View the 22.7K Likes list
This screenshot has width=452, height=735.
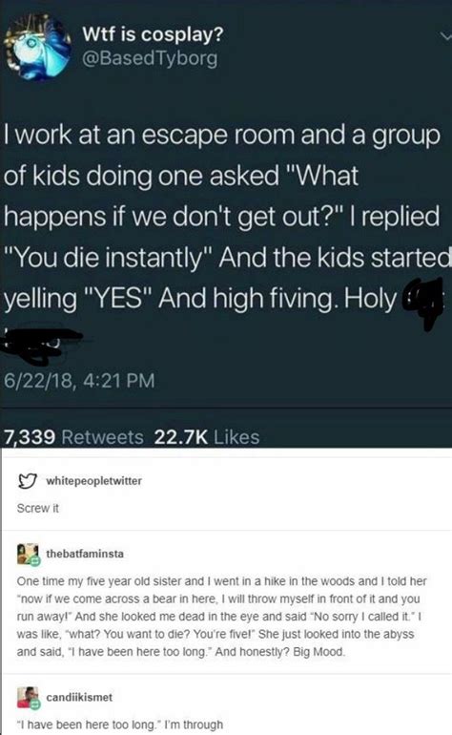tap(207, 437)
